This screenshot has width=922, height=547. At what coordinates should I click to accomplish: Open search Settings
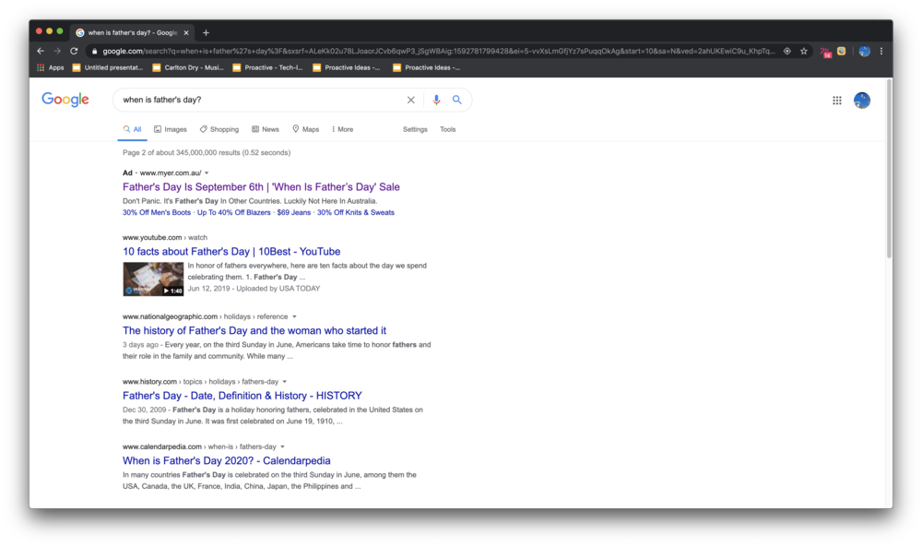tap(415, 129)
